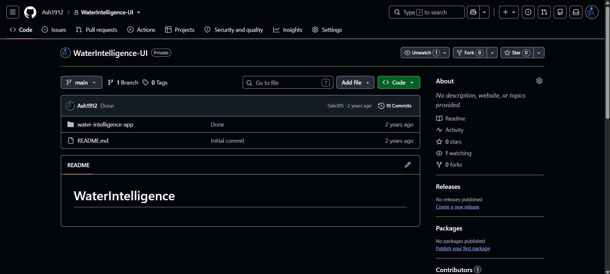The image size is (610, 274).
Task: Open the latest commit message Done
Action: click(x=107, y=106)
